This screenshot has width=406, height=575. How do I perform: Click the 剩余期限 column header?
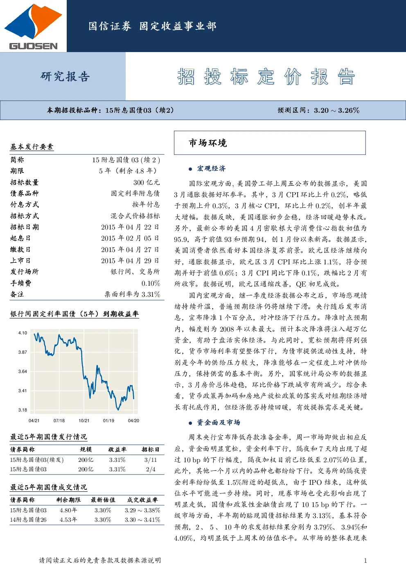pyautogui.click(x=68, y=500)
